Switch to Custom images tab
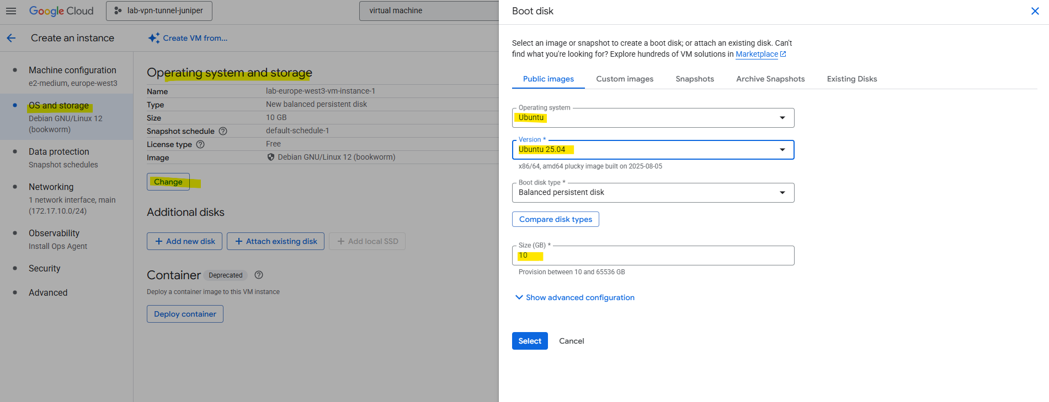The image size is (1049, 402). coord(625,79)
